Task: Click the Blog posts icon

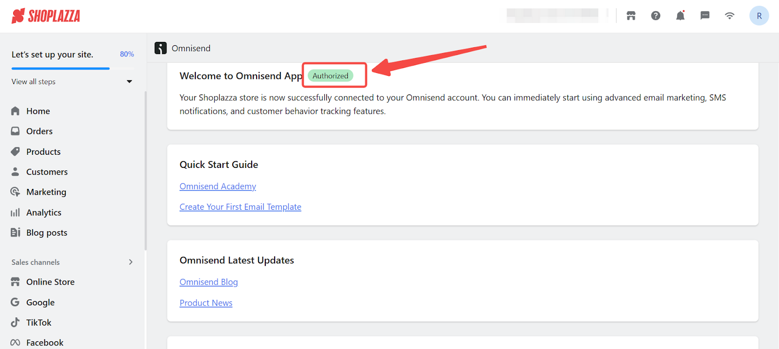Action: point(16,232)
